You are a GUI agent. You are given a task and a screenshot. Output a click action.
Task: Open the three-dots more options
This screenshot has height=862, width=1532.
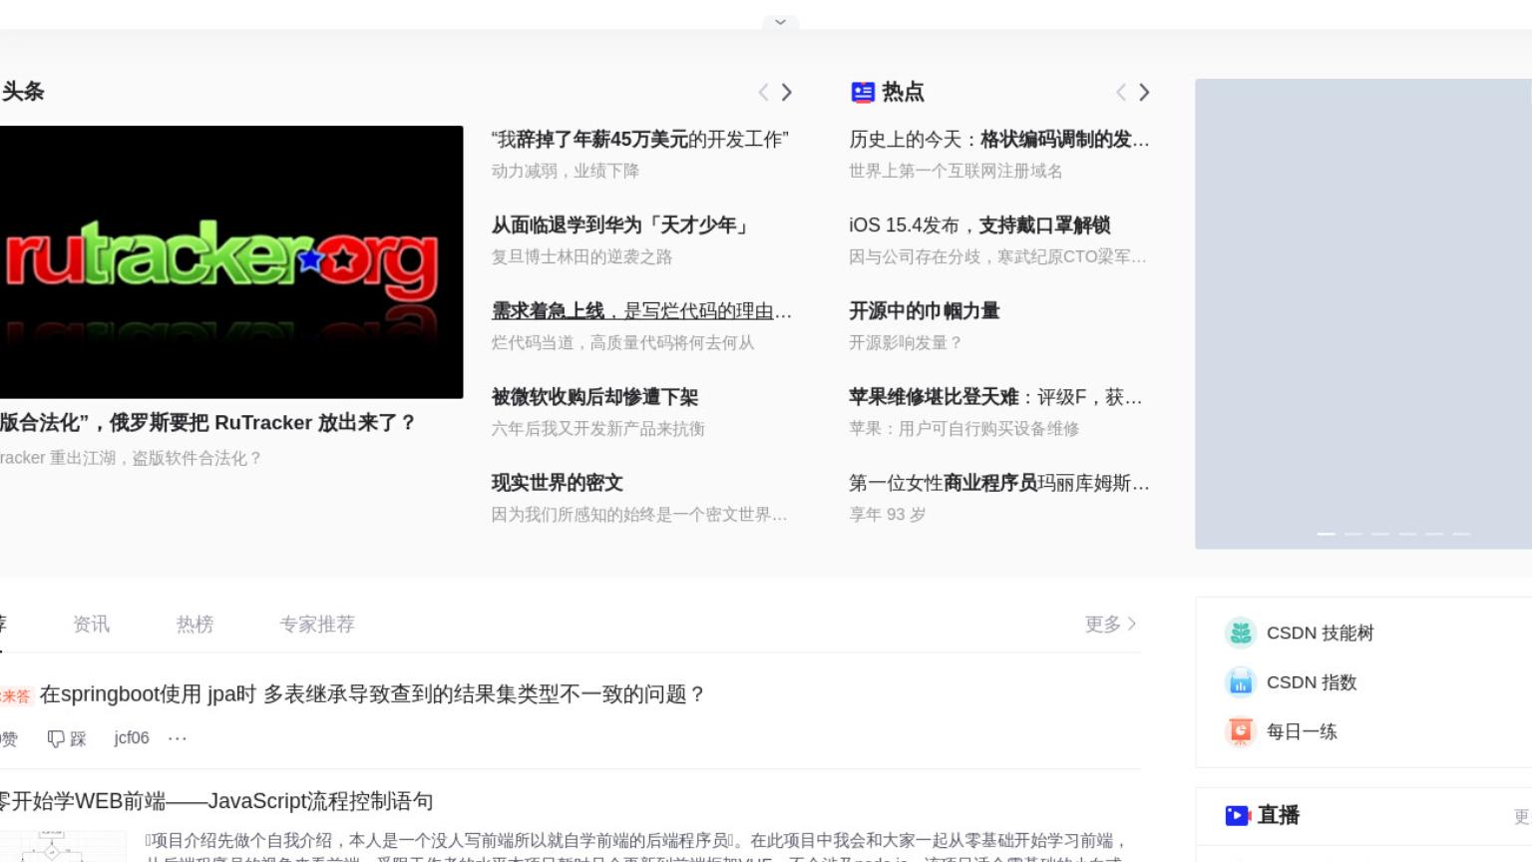click(x=178, y=738)
